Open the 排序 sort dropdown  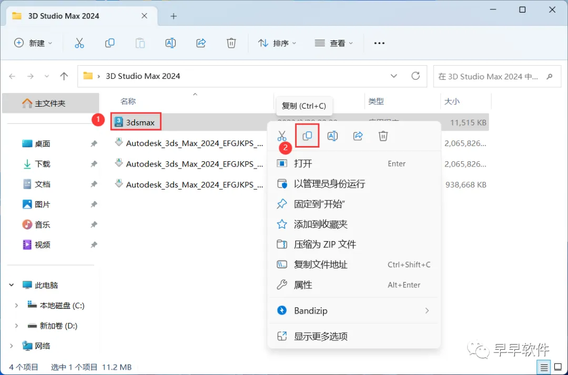[x=277, y=43]
